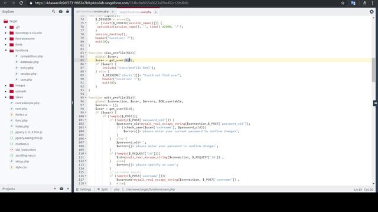Fold code at line 95 edit_profile
378x212 pixels.
click(x=86, y=97)
